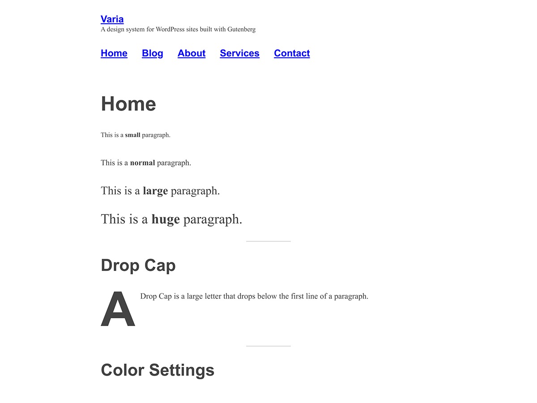Open the Varia site title link

pos(112,19)
